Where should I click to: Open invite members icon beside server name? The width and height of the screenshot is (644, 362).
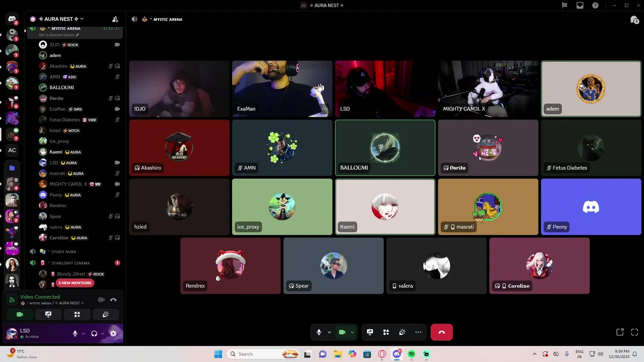tap(115, 19)
